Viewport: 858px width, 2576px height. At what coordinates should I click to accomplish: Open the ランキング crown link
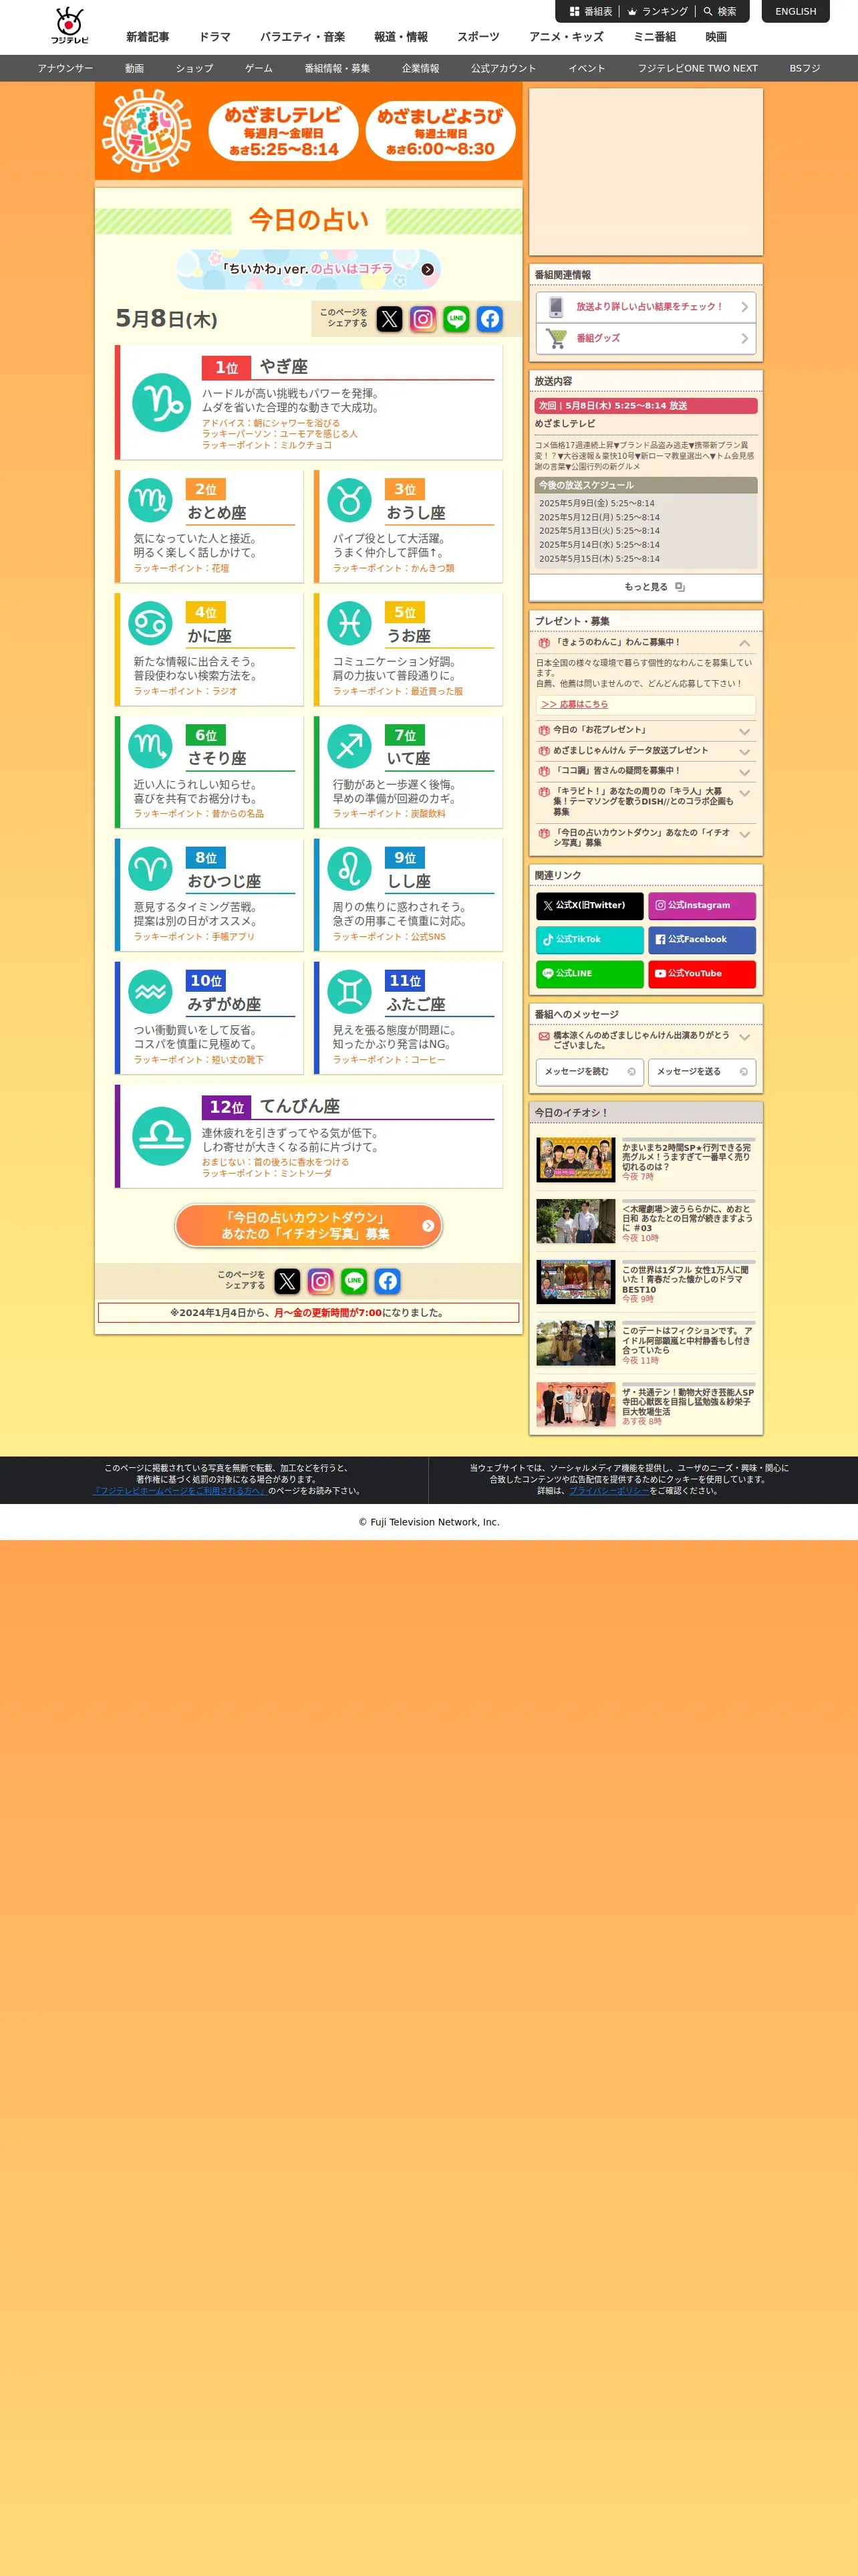[x=658, y=12]
